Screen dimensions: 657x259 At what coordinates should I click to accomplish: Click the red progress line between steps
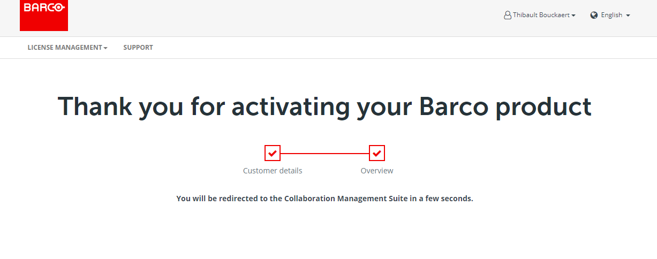(324, 154)
